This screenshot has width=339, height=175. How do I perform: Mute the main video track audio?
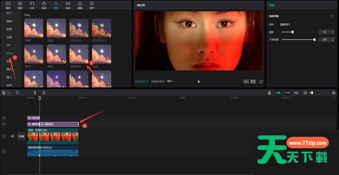click(13, 136)
